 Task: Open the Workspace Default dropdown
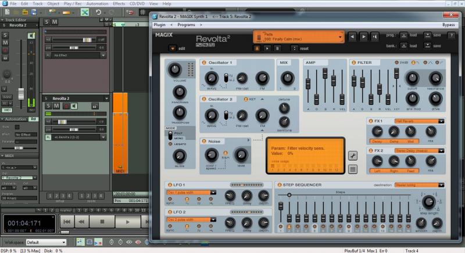pos(46,243)
